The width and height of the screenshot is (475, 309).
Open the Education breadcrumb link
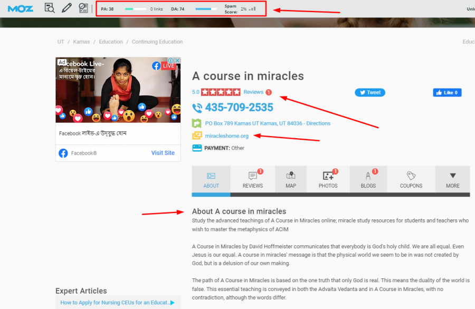click(111, 42)
